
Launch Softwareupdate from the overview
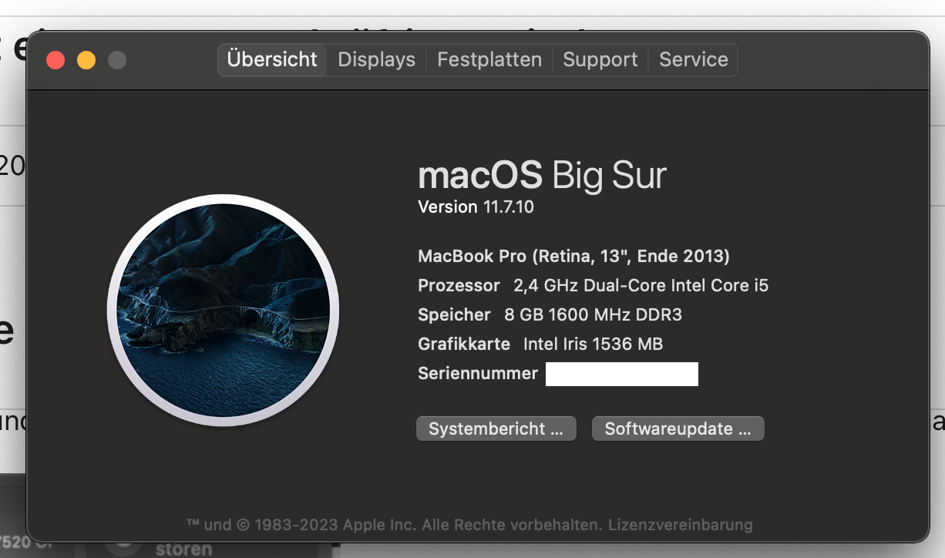click(x=678, y=429)
